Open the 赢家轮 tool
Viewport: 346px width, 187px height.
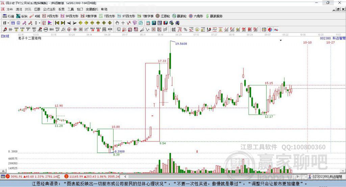click(179, 16)
